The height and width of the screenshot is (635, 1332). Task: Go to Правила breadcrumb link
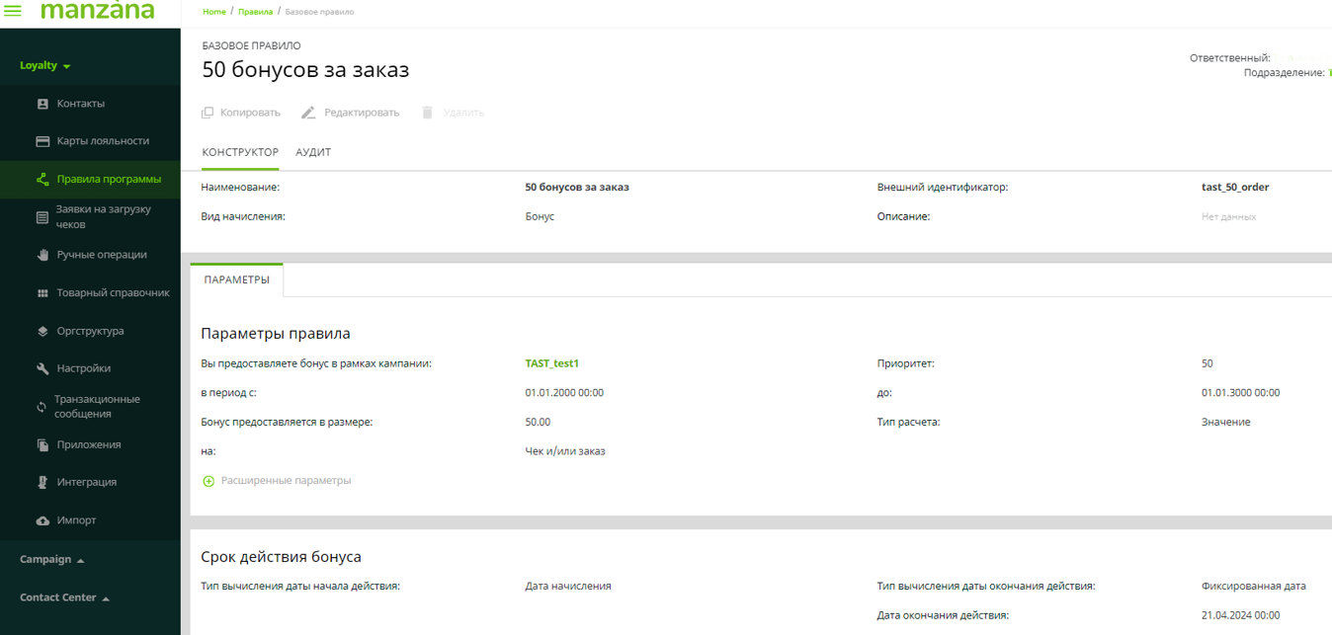point(256,12)
